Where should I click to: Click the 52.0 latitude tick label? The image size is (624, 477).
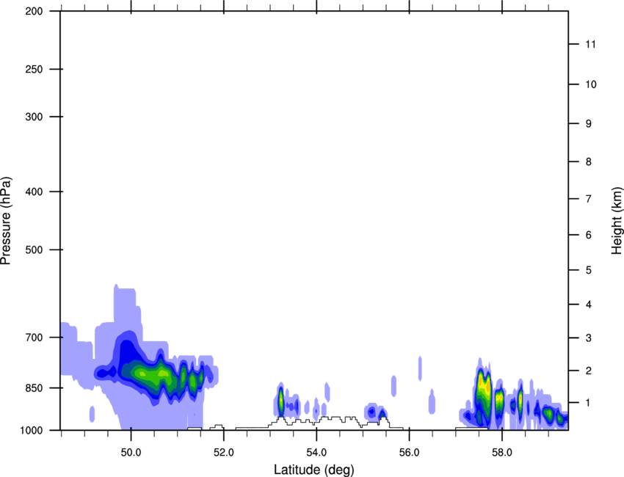pos(224,452)
